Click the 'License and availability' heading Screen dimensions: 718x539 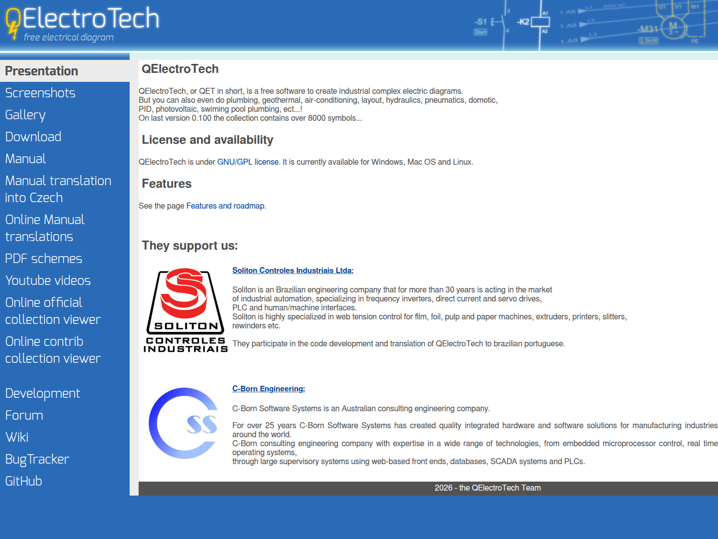pos(207,140)
